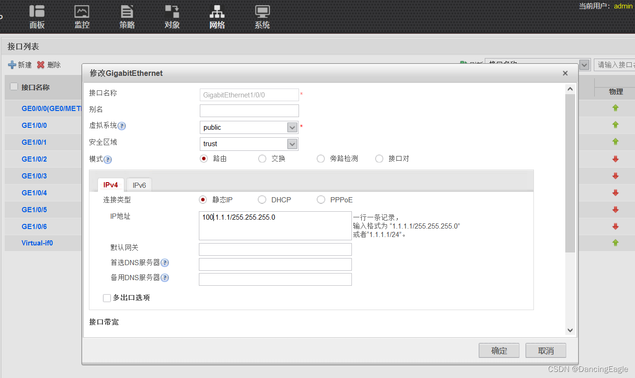The width and height of the screenshot is (635, 378).
Task: Click the dialog scrollbar up arrow
Action: click(570, 89)
